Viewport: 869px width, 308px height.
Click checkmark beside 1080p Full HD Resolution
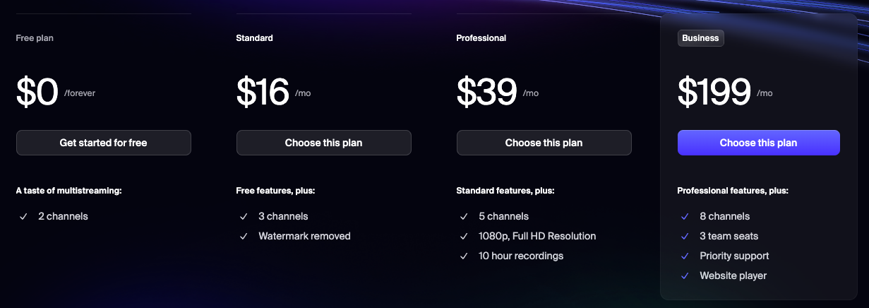click(464, 236)
